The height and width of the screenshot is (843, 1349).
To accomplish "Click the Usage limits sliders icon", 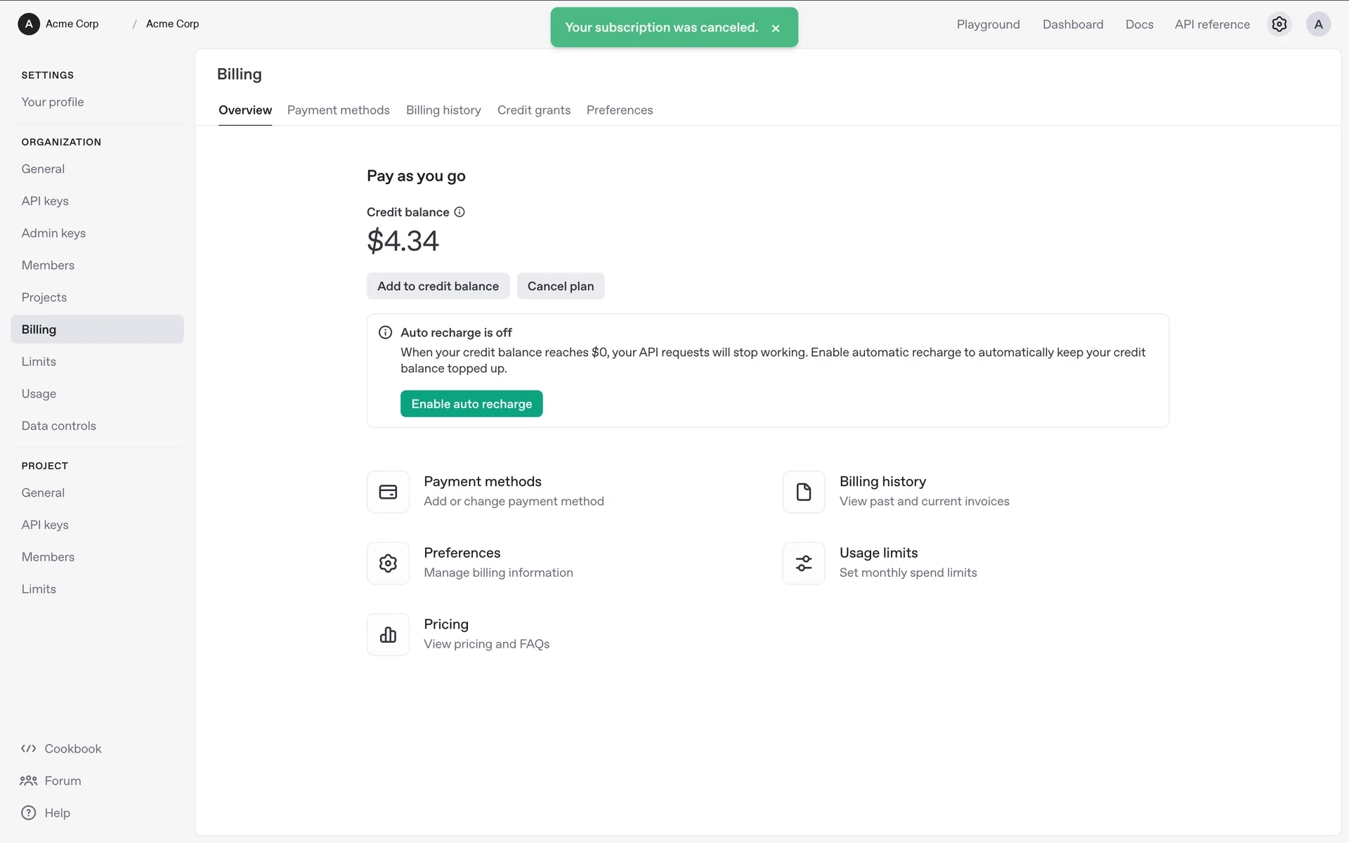I will [x=804, y=563].
